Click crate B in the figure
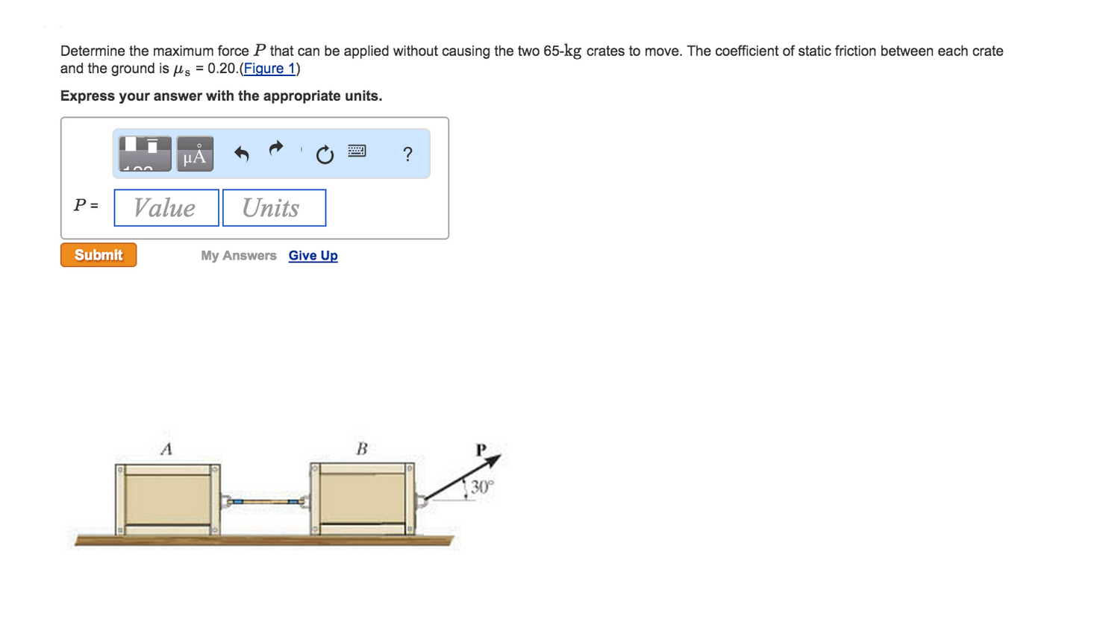Screen dimensions: 1097x625 pyautogui.click(x=362, y=497)
